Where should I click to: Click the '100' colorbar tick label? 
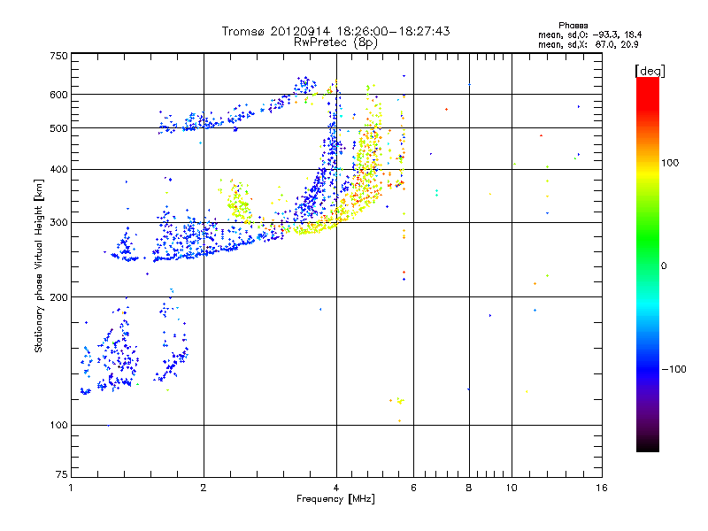[x=670, y=163]
